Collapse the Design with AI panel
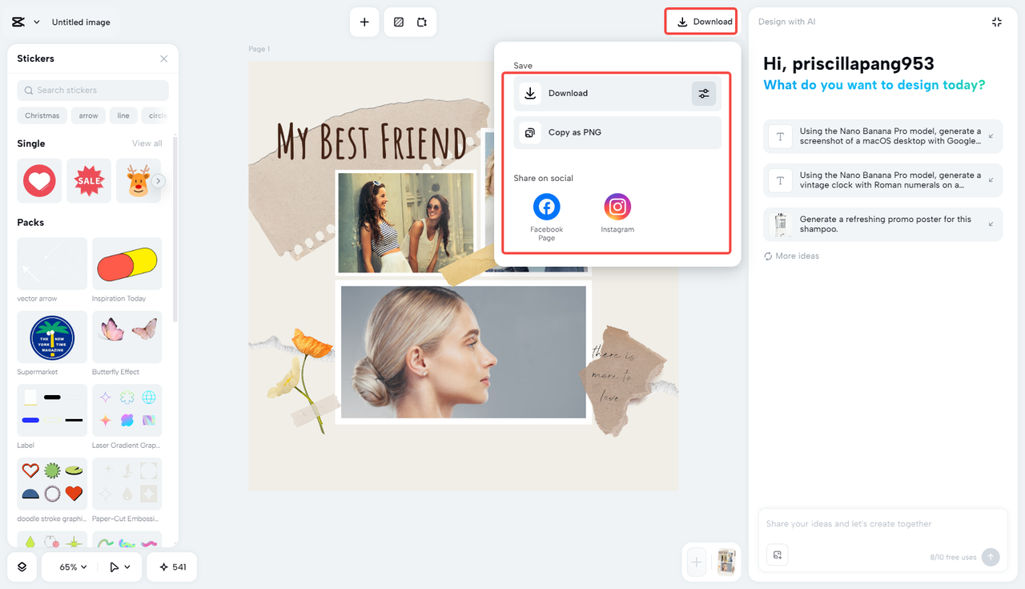 996,22
